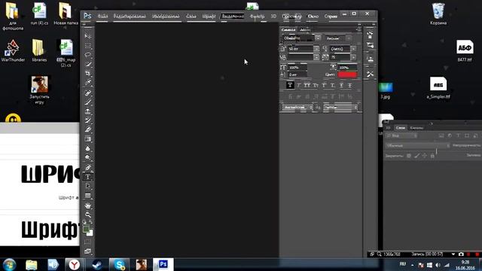Select the Move tool
Viewport: 482px width, 271px height.
pos(88,36)
